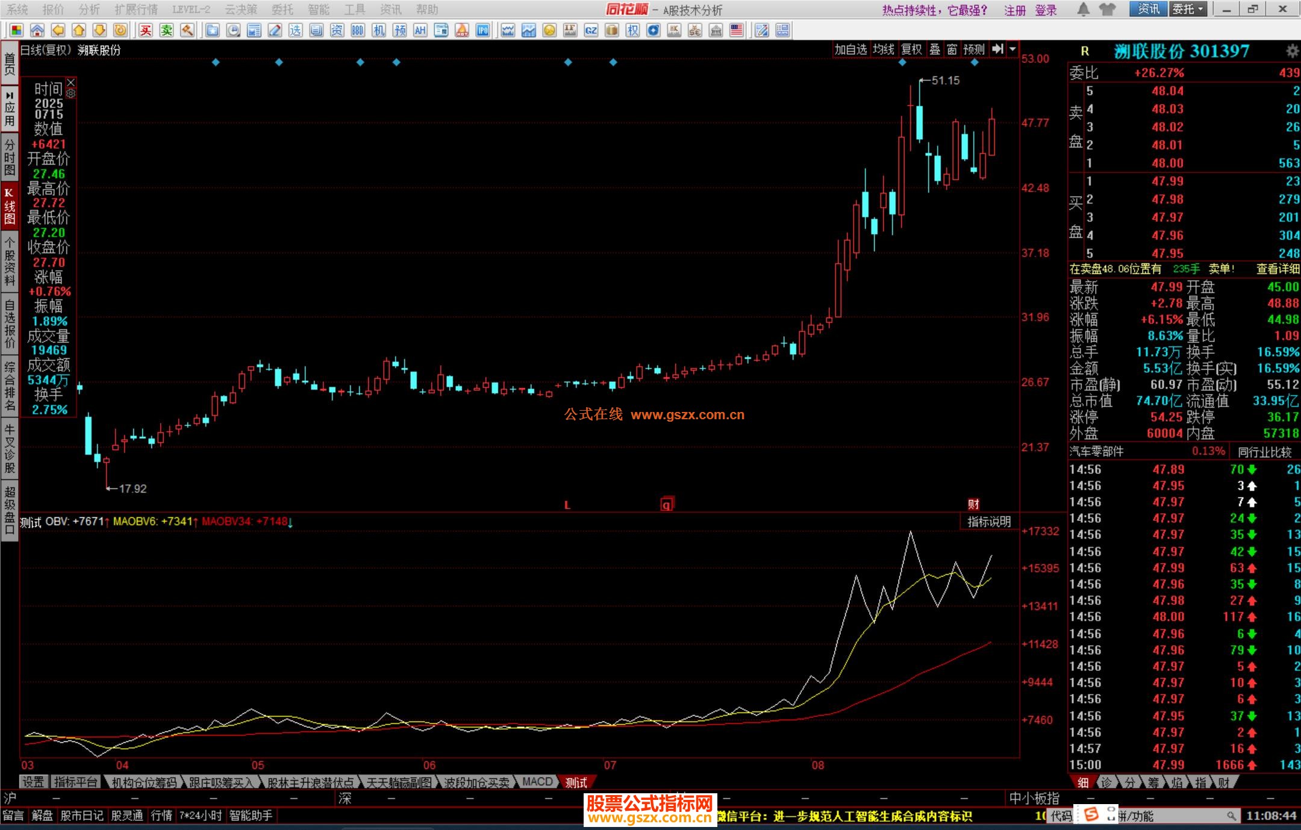Click the 指标说明 button

(x=989, y=522)
